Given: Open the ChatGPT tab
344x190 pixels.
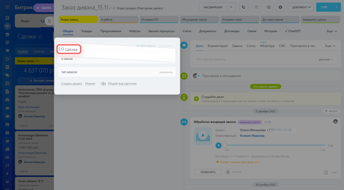Looking at the screenshot, I should point(293,31).
